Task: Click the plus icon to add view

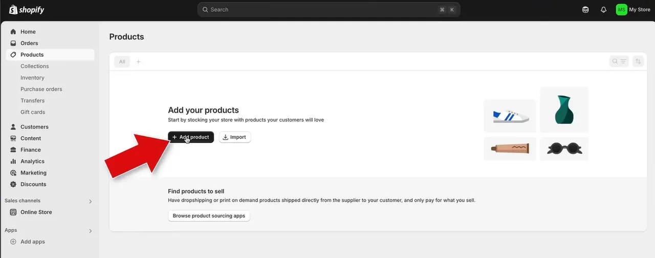Action: coord(138,61)
